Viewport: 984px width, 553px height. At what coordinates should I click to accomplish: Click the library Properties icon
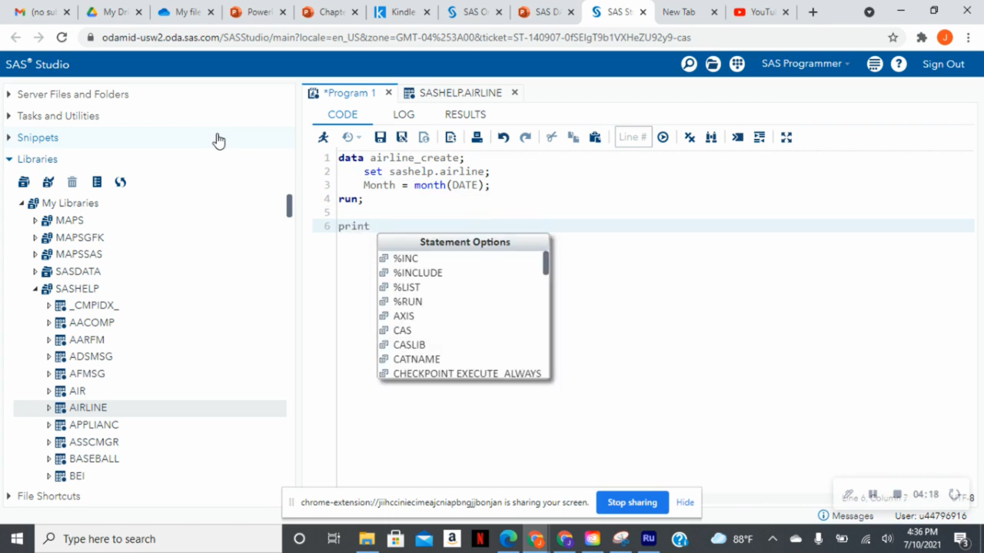coord(97,182)
